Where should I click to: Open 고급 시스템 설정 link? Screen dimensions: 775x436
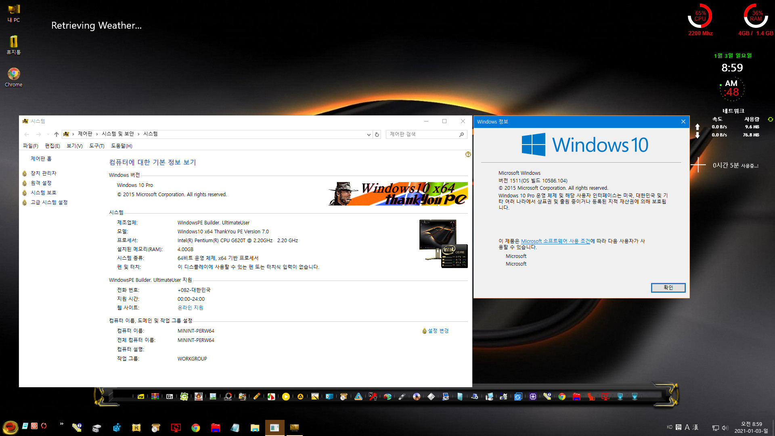tap(49, 202)
